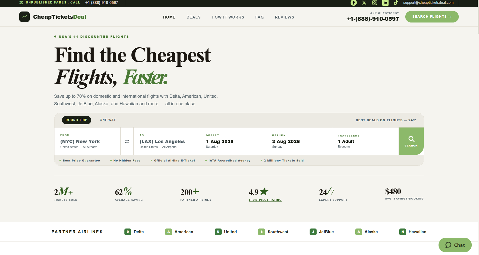
Task: Open the From airport field (NYC) New York
Action: 87,141
